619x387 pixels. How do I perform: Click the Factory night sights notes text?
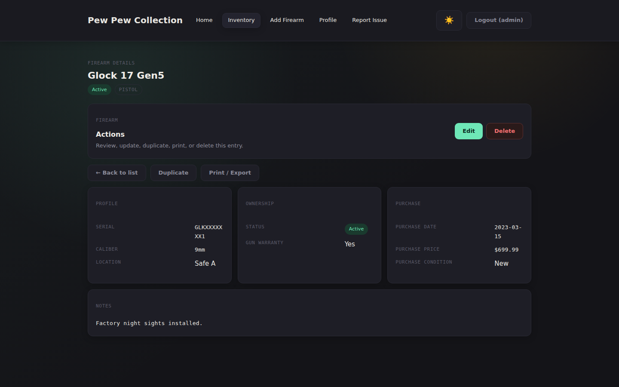(149, 323)
